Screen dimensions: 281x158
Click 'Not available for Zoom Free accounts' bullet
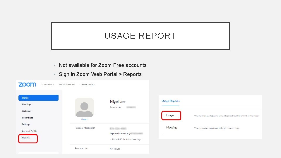(103, 65)
